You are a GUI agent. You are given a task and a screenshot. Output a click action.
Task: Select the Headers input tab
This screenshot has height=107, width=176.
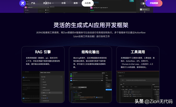click(x=136, y=87)
